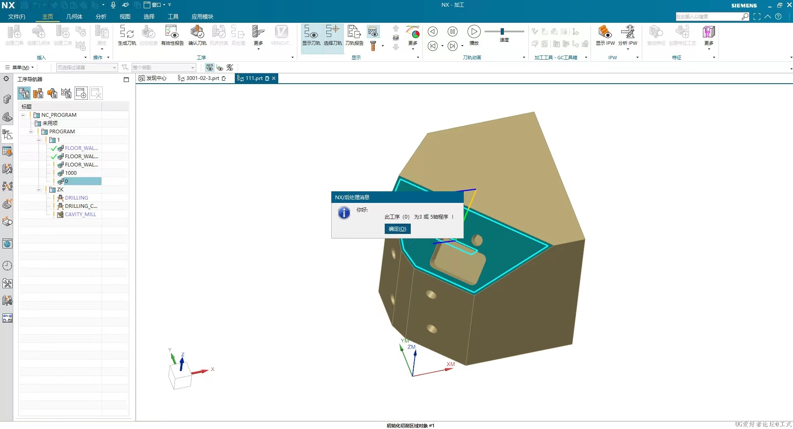Click the orientation triad cube in the viewport
The width and height of the screenshot is (793, 429).
coord(181,376)
